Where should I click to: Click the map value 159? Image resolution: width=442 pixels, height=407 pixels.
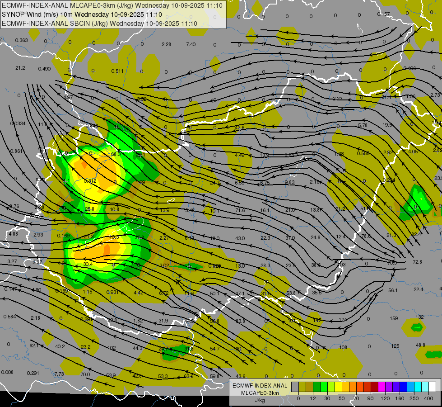(394, 319)
